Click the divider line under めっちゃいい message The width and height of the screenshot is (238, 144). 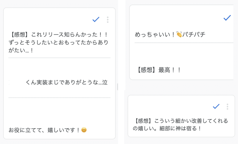[184, 43]
